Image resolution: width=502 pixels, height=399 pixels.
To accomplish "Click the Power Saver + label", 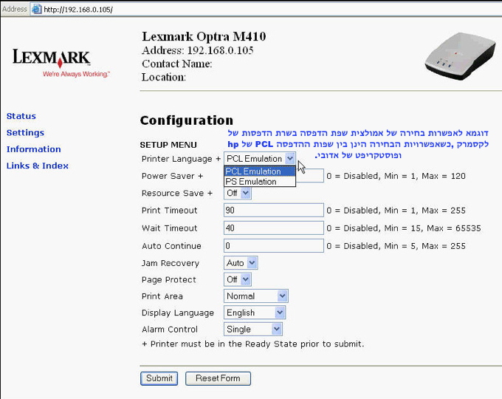I will pyautogui.click(x=173, y=176).
